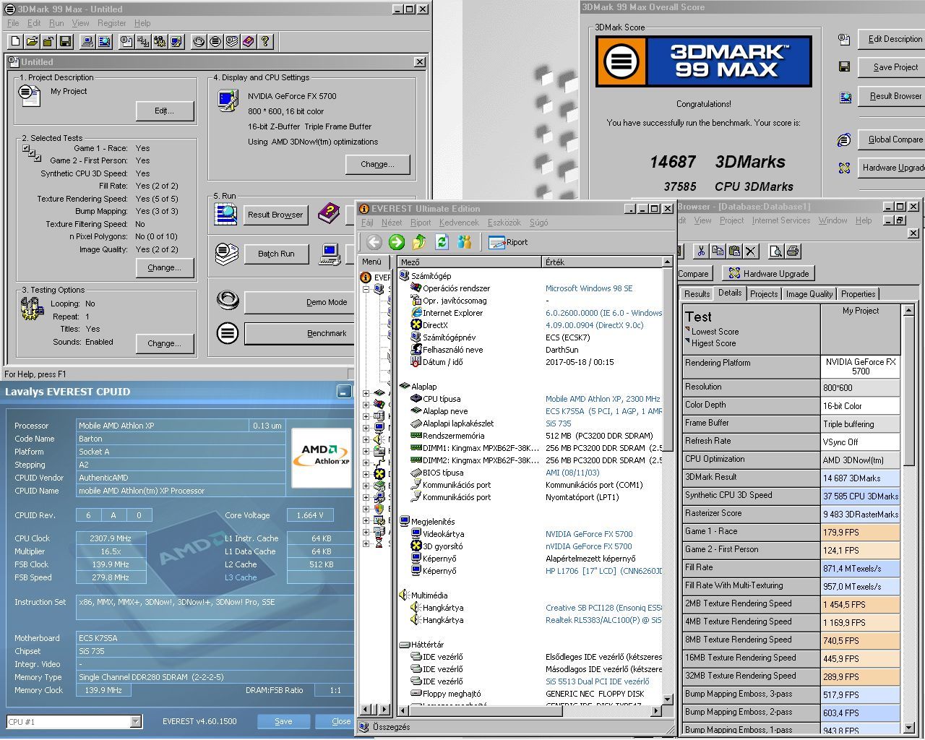Click the yellow question mark help icon

(264, 42)
